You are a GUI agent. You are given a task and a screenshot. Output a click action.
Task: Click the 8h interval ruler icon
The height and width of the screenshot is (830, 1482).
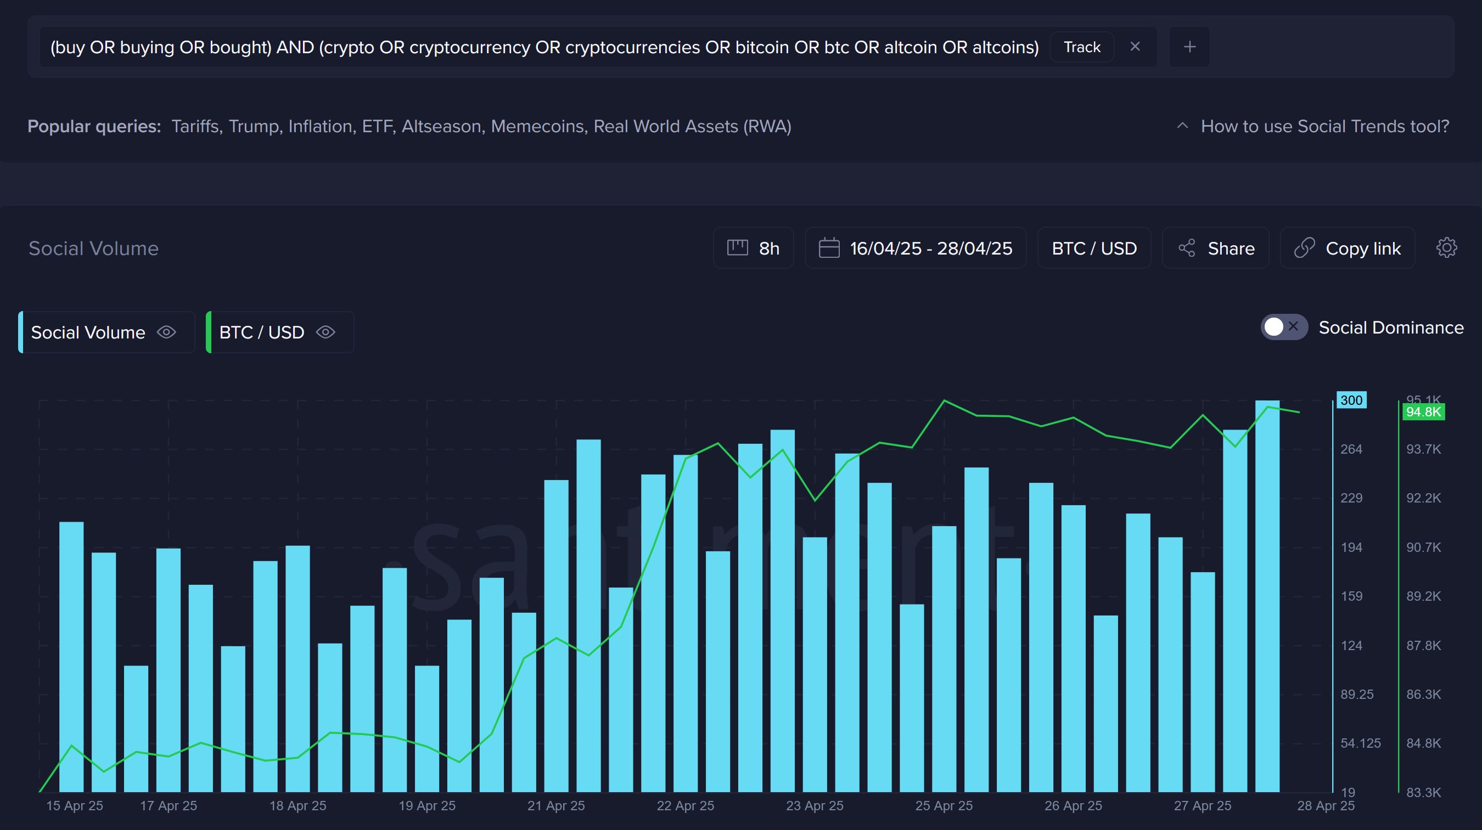[x=737, y=248]
